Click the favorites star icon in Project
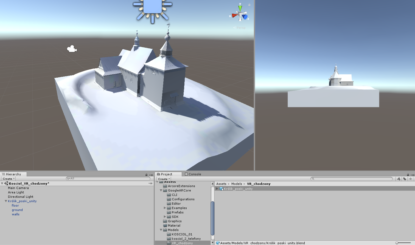The image size is (415, 245). tap(411, 179)
